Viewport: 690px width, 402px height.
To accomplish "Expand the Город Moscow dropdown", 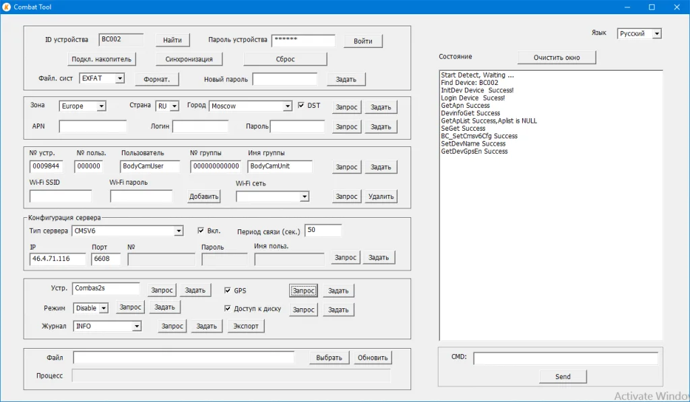I will pyautogui.click(x=250, y=106).
